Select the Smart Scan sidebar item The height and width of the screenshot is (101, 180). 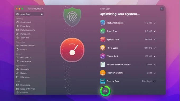click(29, 14)
